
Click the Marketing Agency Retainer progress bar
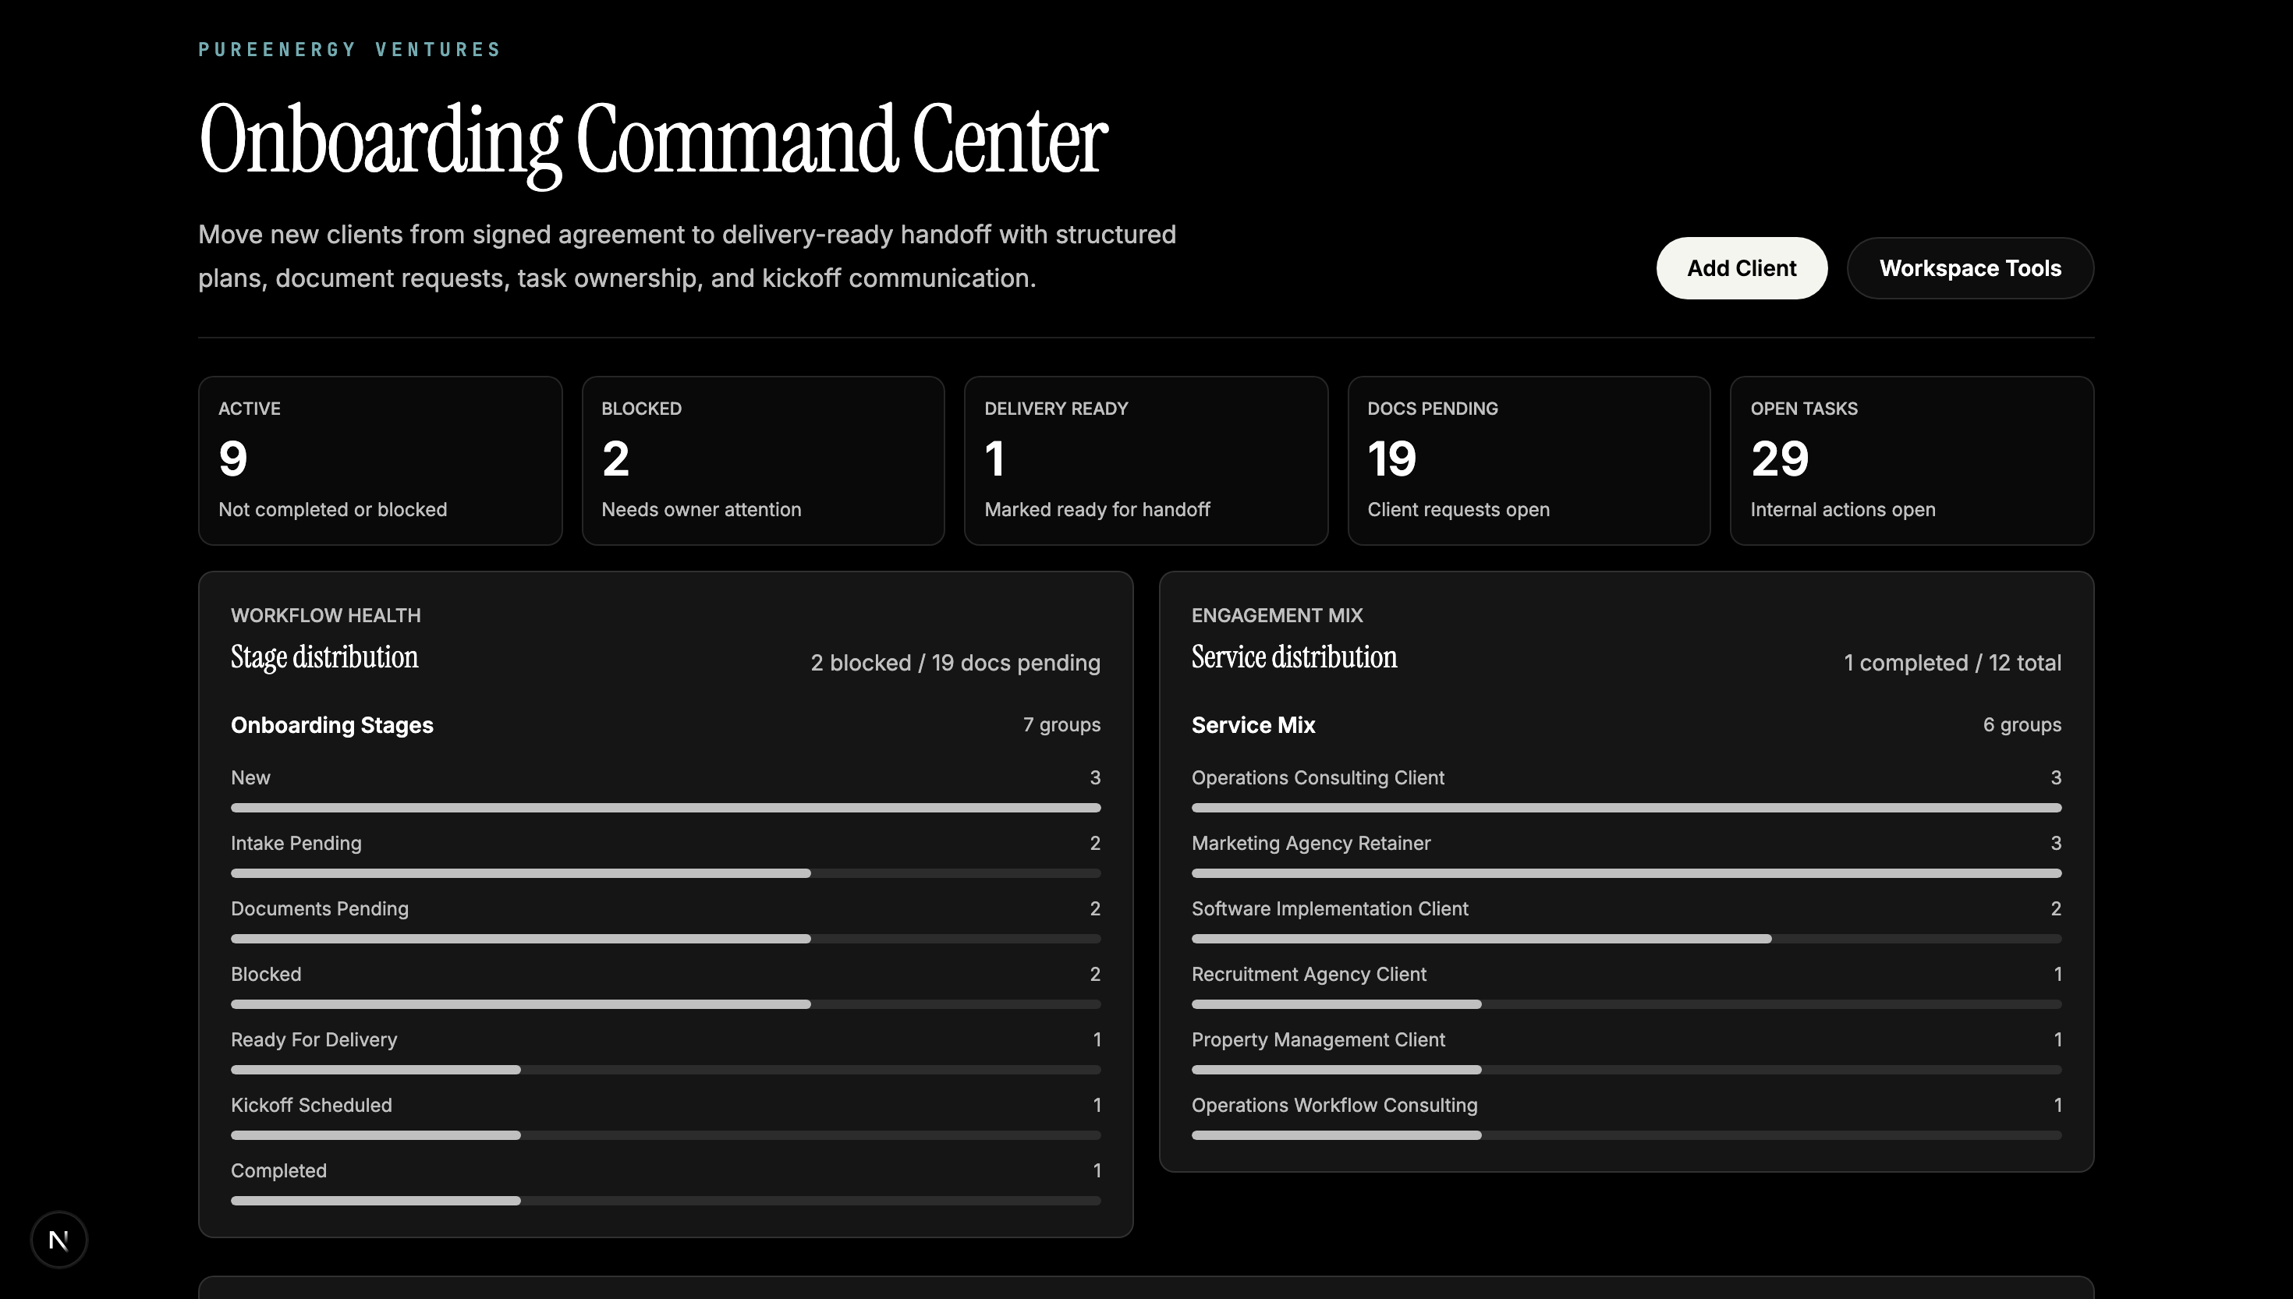1626,873
